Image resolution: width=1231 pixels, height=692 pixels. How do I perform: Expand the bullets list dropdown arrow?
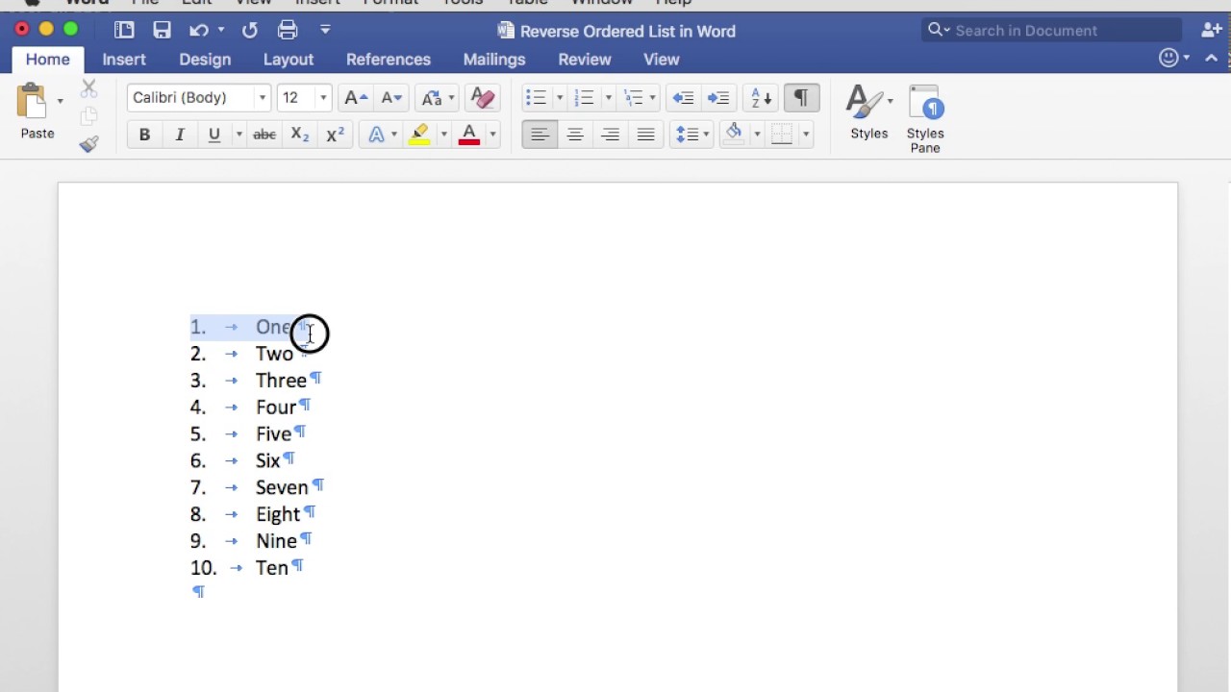[559, 98]
